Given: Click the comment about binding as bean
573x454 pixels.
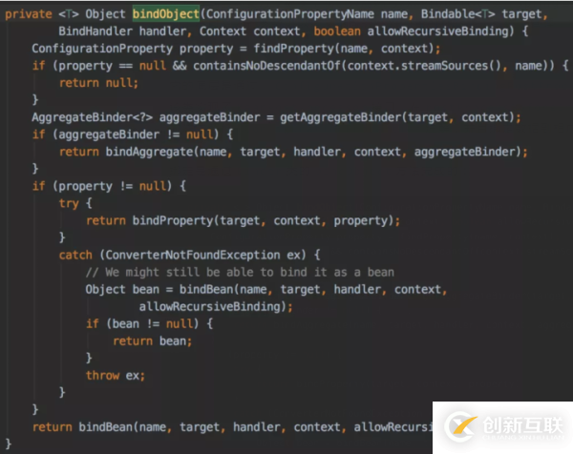Looking at the screenshot, I should tap(240, 272).
